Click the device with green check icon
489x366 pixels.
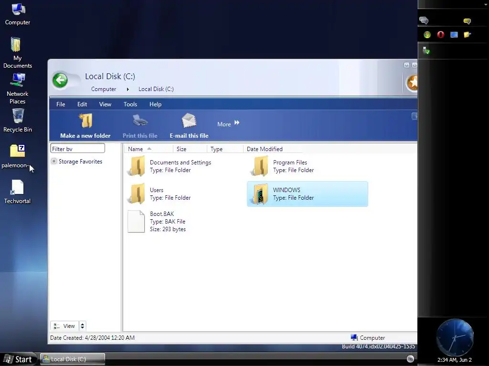426,51
